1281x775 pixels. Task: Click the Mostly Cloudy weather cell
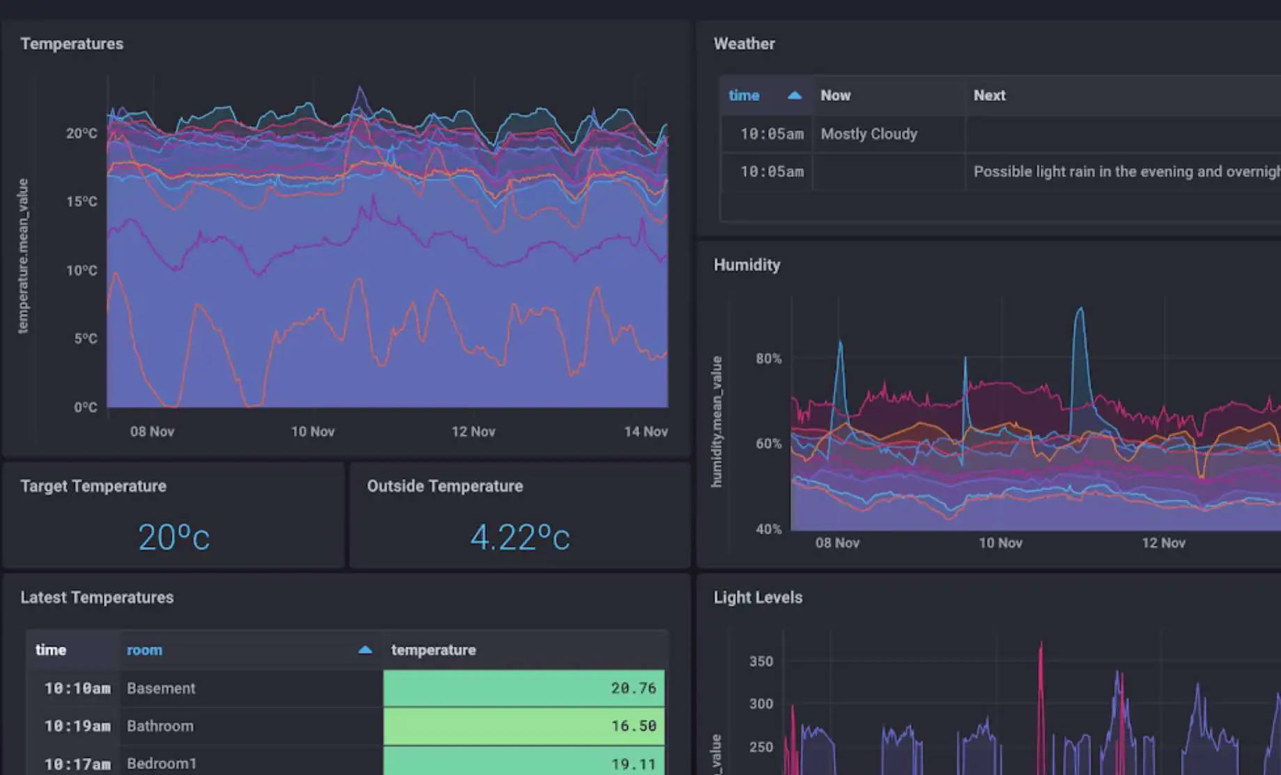(x=868, y=134)
